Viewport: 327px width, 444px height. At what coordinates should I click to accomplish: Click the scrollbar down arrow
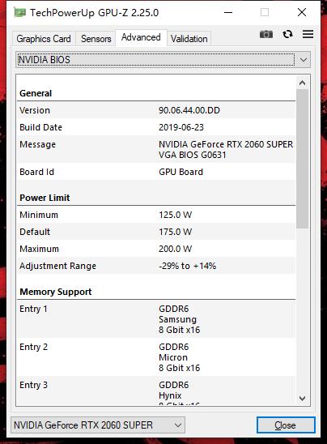[x=302, y=399]
